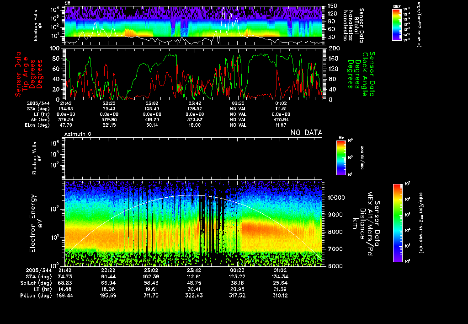Screen dimensions: 468x324
Task: Select the altitude value 420.94
Action: [281, 119]
